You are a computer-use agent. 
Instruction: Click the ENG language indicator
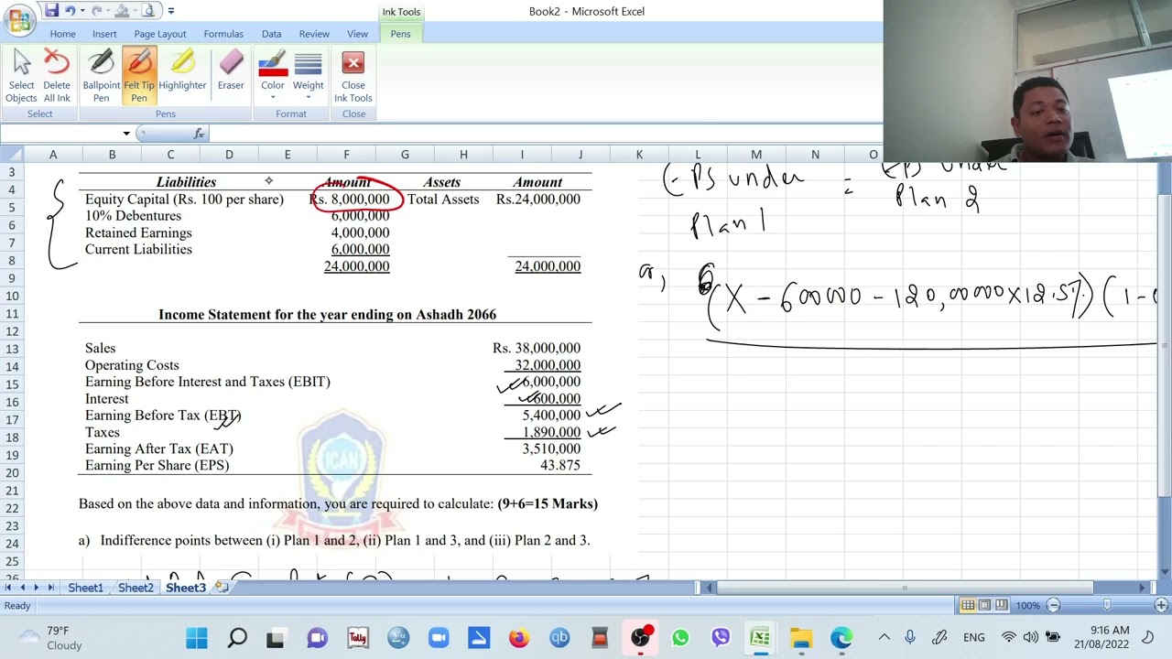(974, 637)
